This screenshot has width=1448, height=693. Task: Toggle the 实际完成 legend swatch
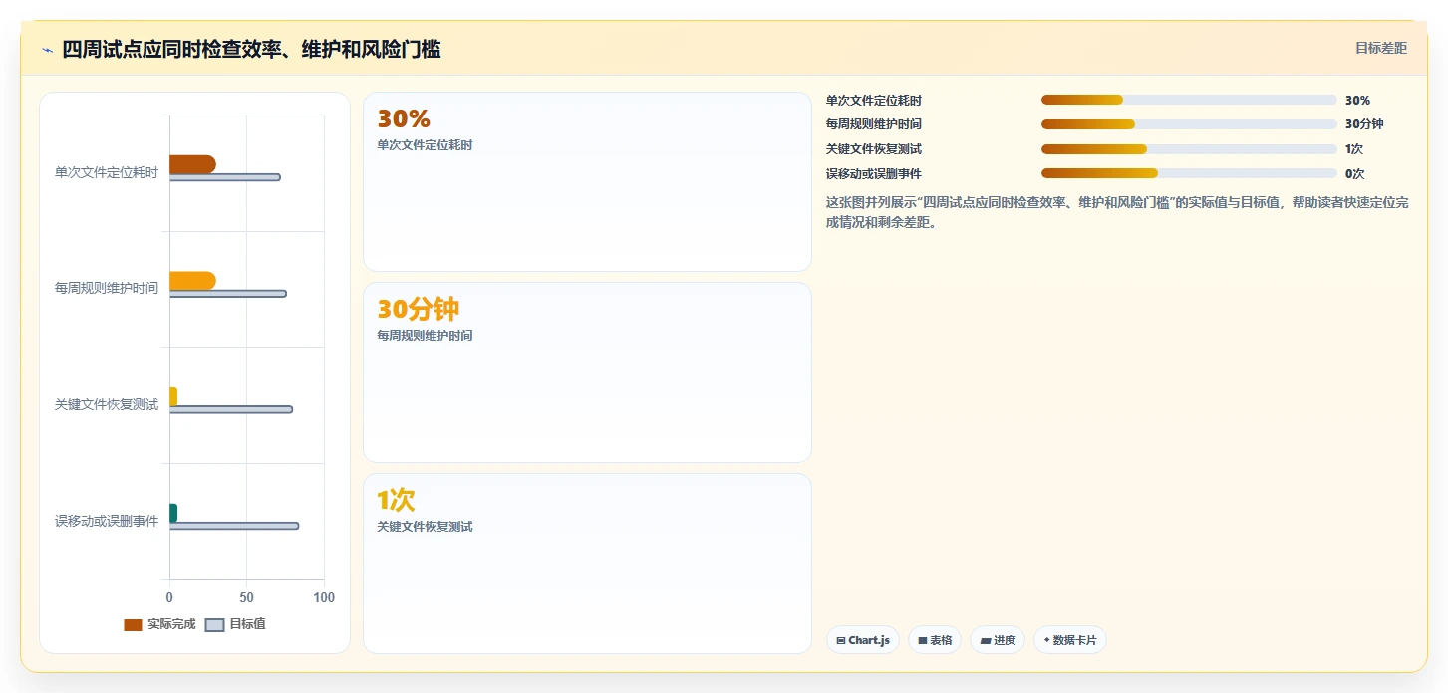(133, 625)
